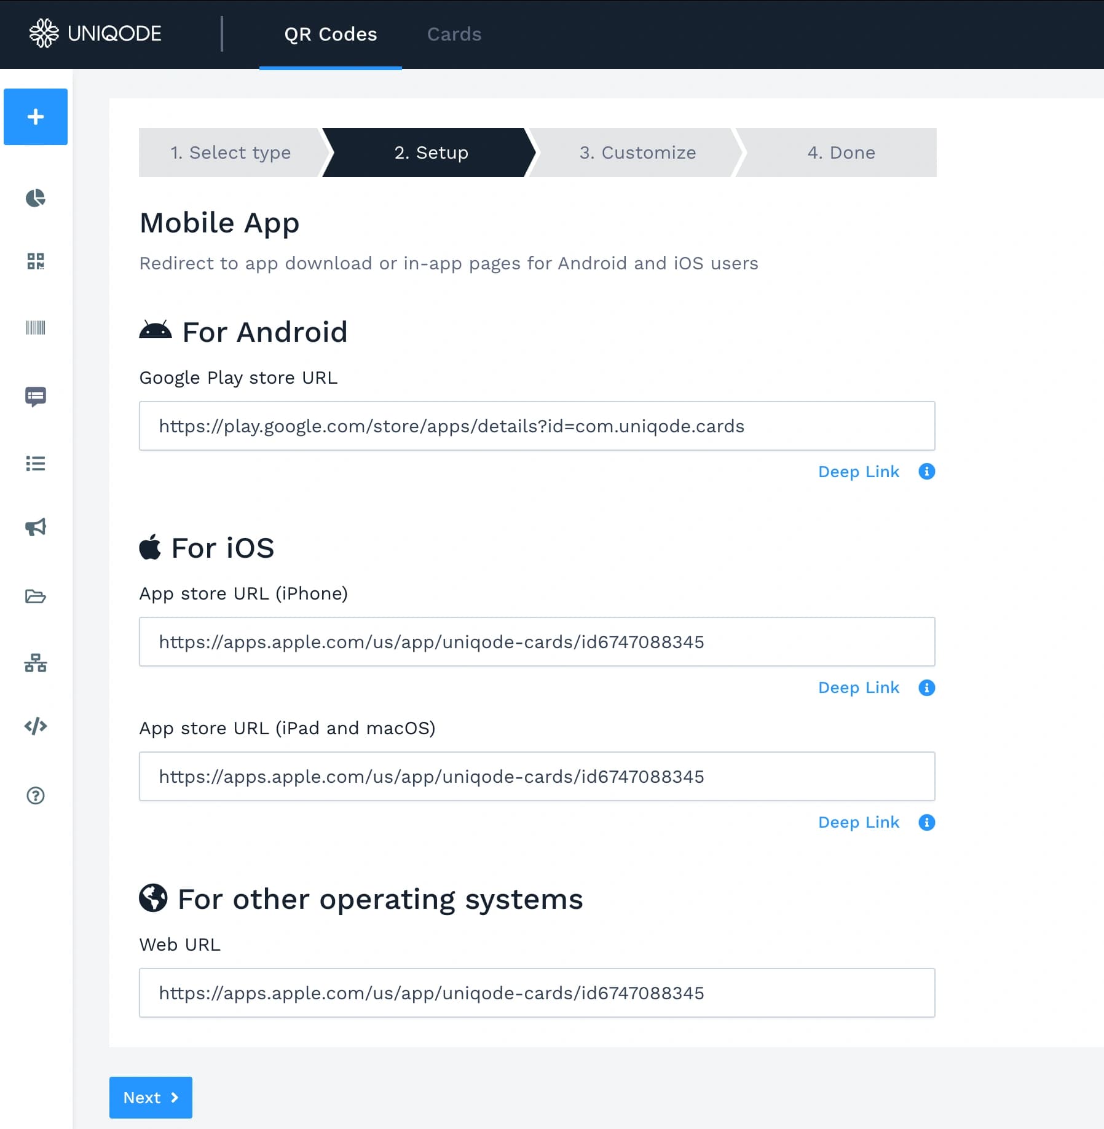Switch to the Cards tab
The image size is (1104, 1129).
click(x=454, y=34)
